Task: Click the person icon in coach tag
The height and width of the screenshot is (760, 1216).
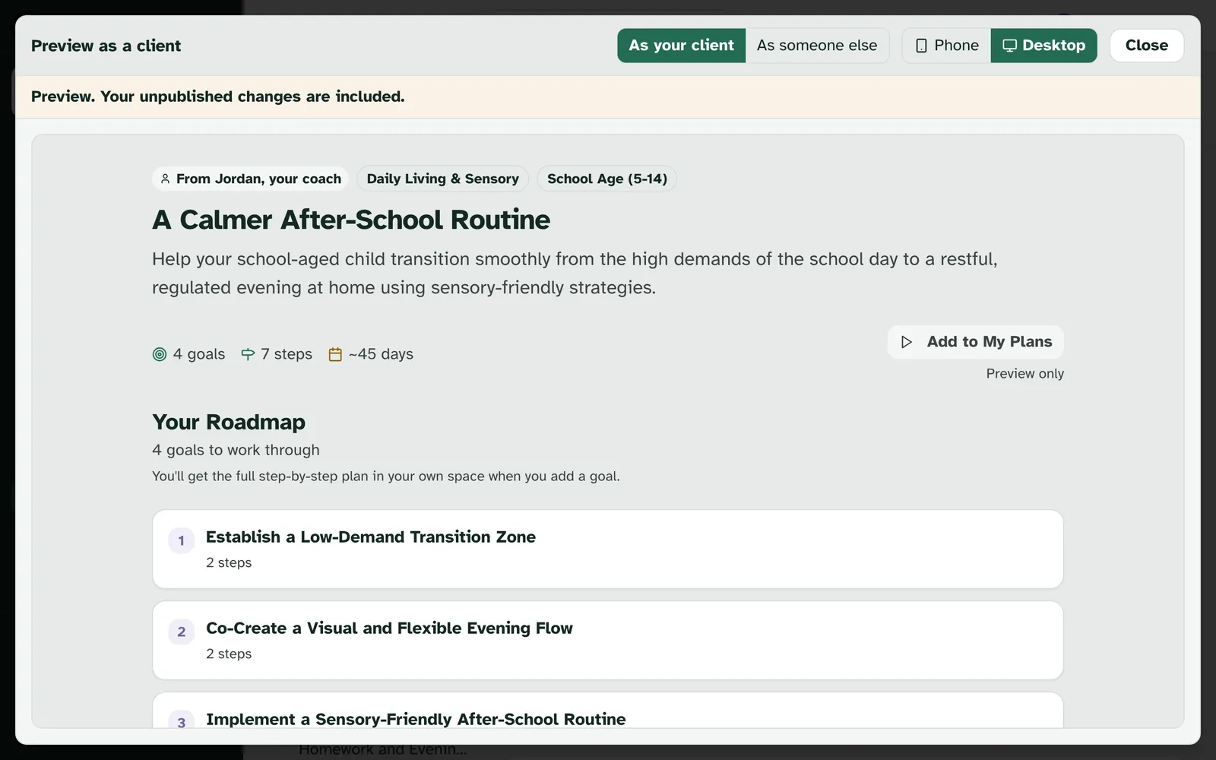Action: 165,179
